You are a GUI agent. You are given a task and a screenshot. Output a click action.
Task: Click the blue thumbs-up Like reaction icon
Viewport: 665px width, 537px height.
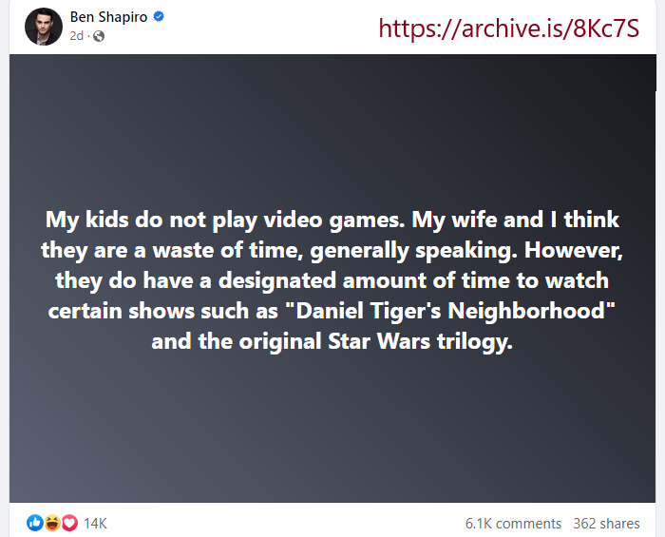(35, 523)
